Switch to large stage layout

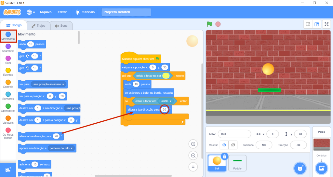(317, 24)
